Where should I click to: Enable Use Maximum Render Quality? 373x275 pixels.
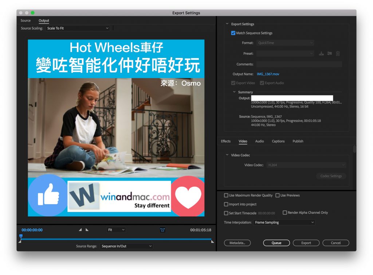pos(226,195)
